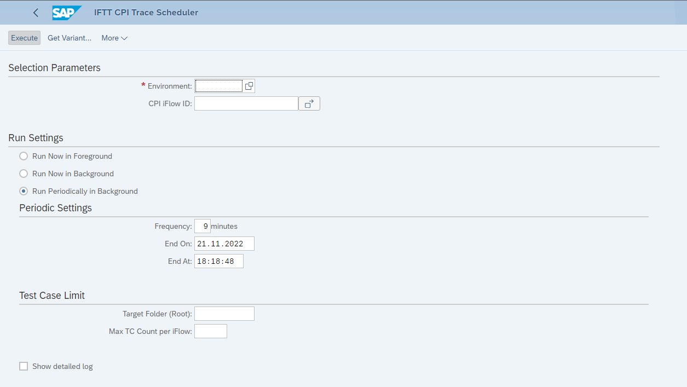Open the Environment value help icon

click(x=249, y=85)
